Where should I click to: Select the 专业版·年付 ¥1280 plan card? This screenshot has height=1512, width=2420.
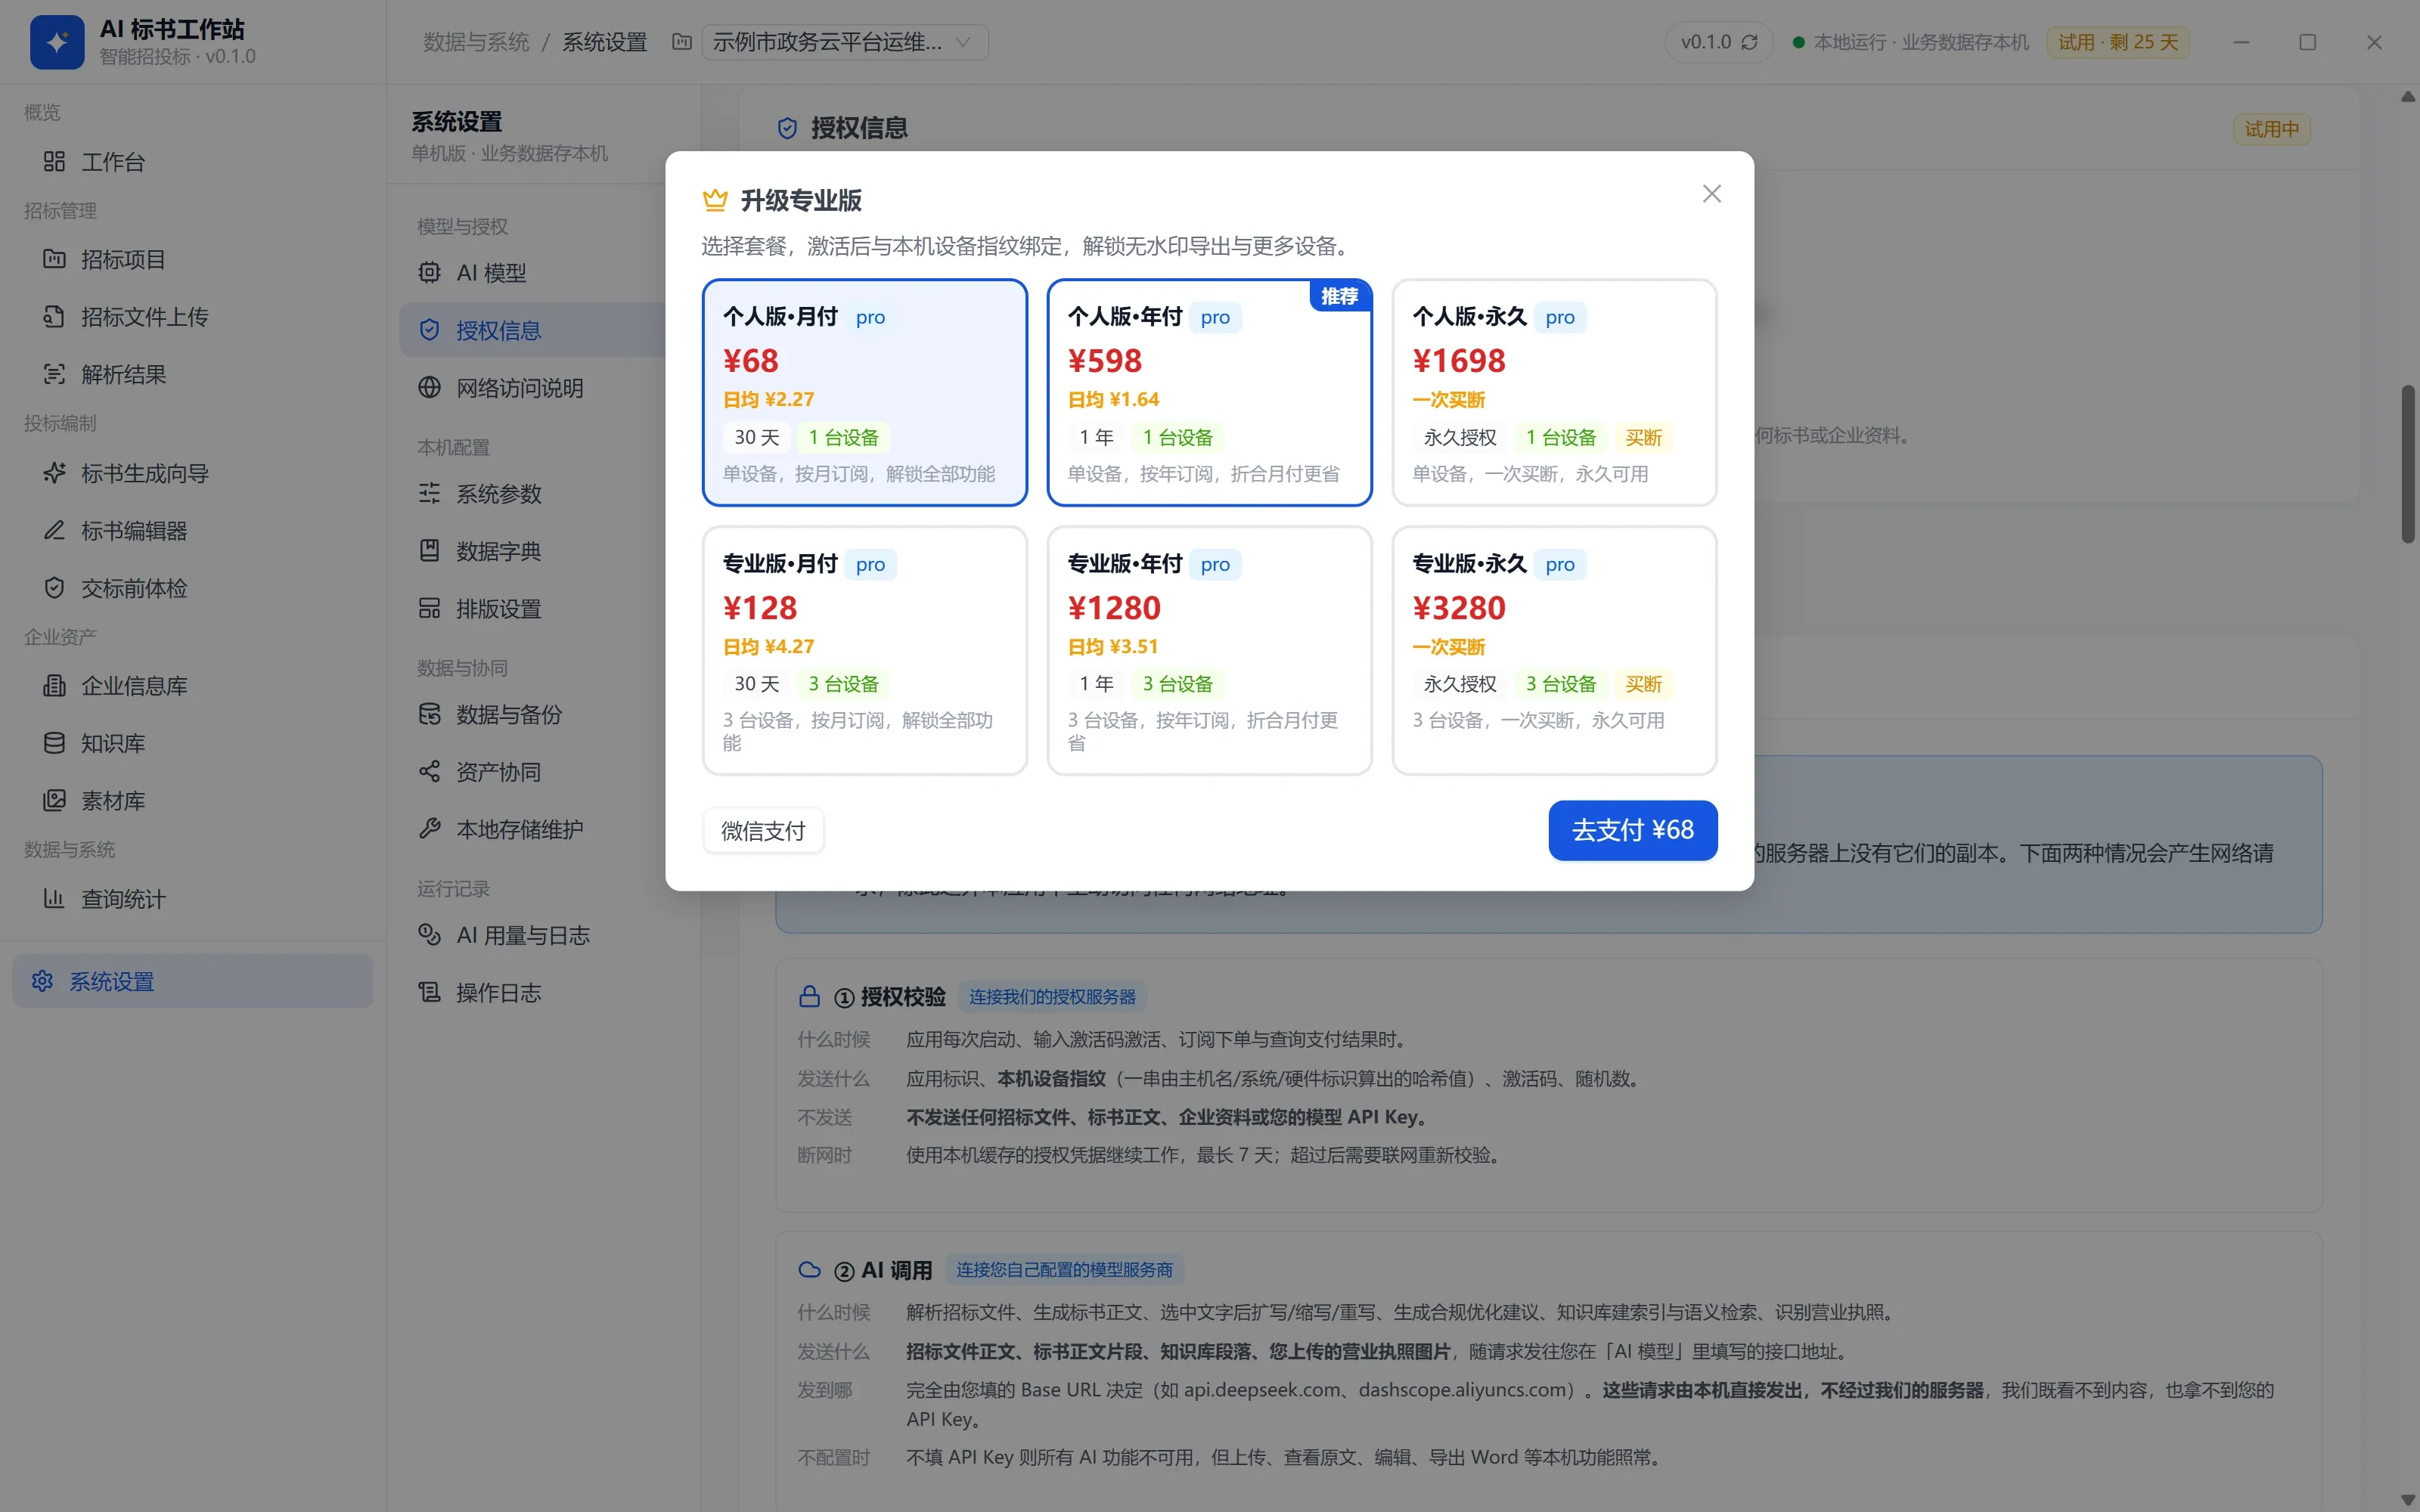tap(1209, 650)
